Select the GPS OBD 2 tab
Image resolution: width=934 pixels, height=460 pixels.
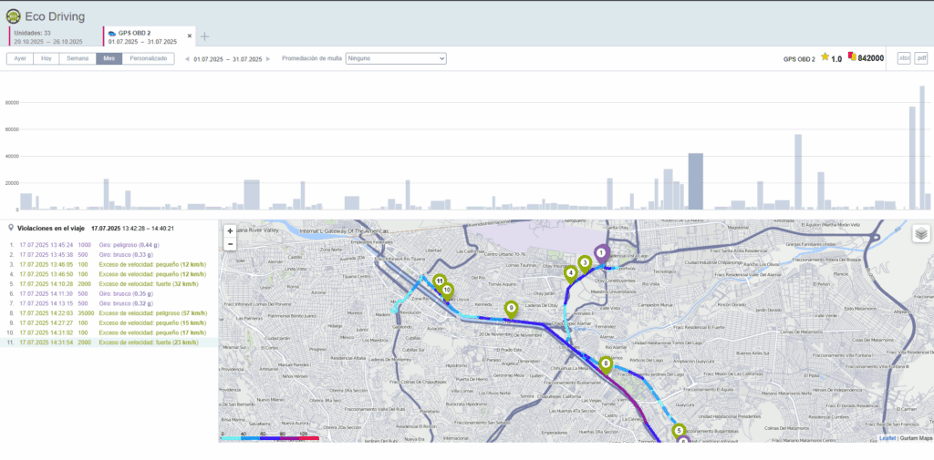tap(144, 36)
